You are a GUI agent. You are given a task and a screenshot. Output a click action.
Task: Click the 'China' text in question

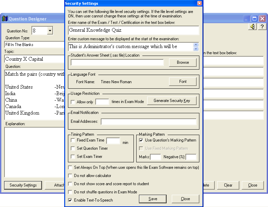point(11,100)
